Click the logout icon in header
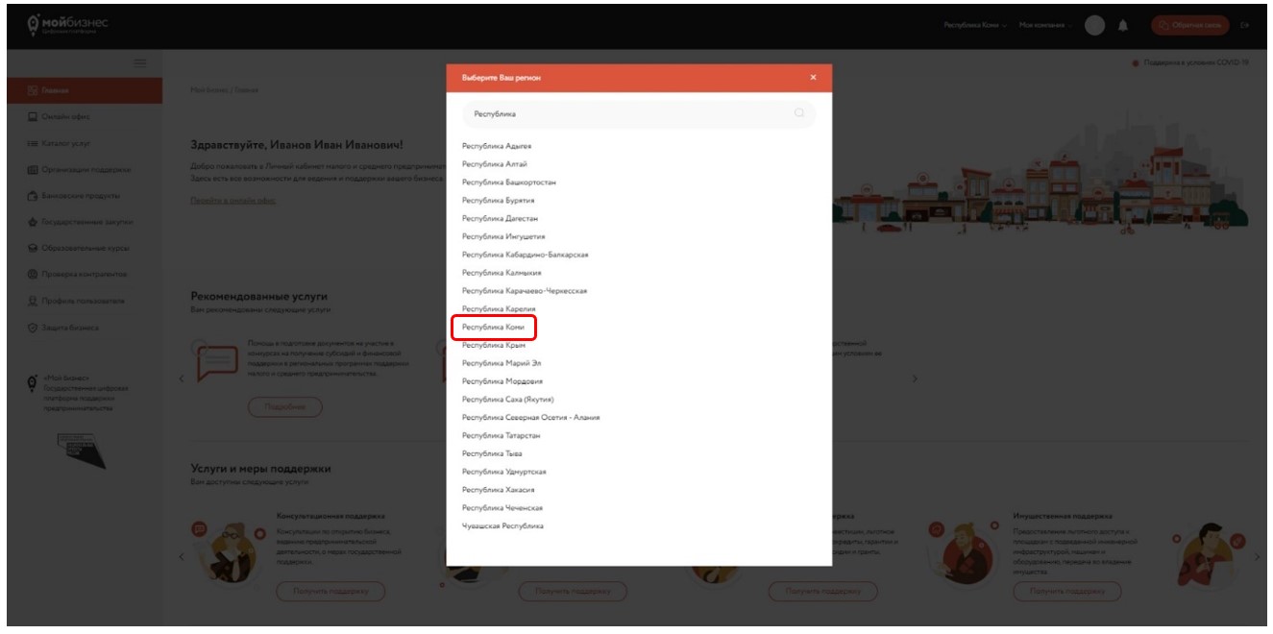Viewport: 1273px width, 634px height. click(x=1245, y=26)
